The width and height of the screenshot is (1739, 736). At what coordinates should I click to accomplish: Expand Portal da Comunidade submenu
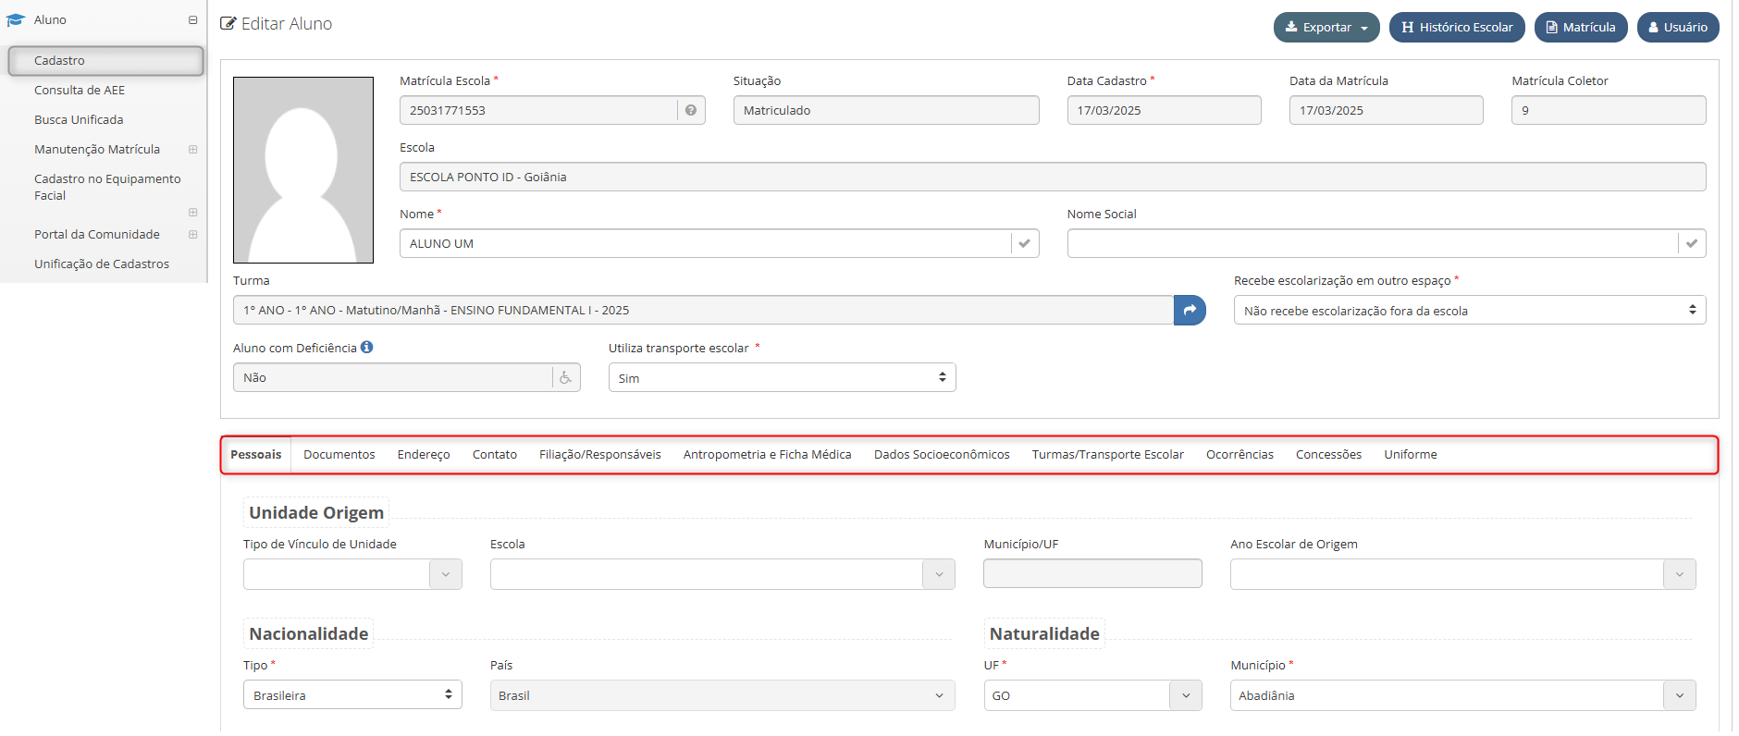[192, 234]
